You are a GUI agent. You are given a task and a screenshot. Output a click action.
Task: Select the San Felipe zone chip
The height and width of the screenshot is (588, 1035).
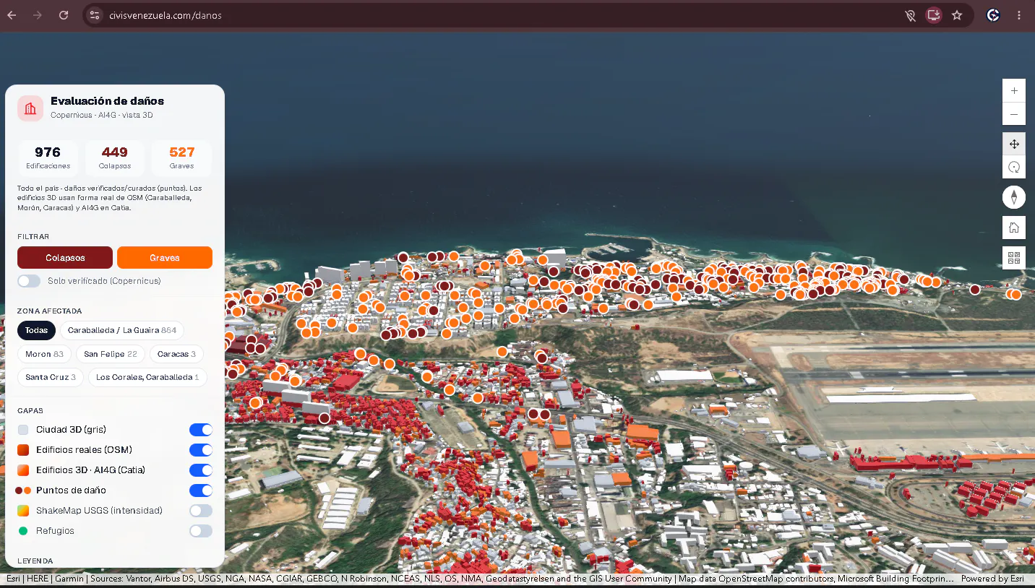point(111,354)
